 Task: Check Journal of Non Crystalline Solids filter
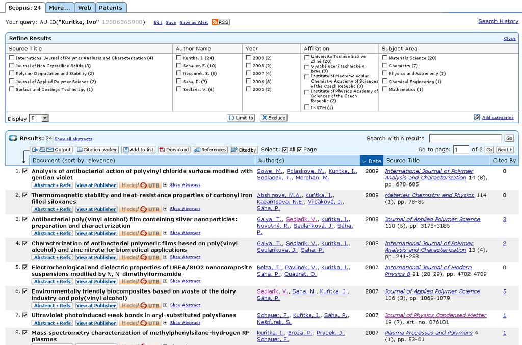point(12,65)
